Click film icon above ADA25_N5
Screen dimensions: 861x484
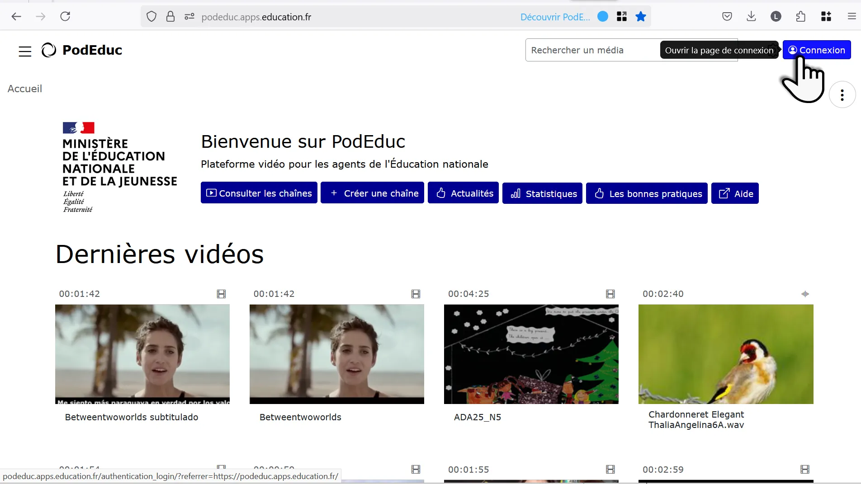coord(610,294)
